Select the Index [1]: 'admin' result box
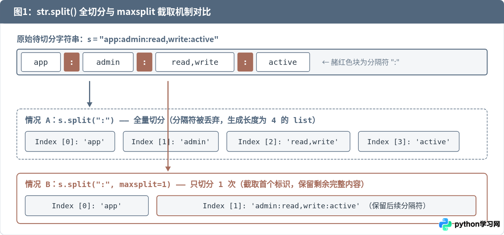 click(x=170, y=141)
